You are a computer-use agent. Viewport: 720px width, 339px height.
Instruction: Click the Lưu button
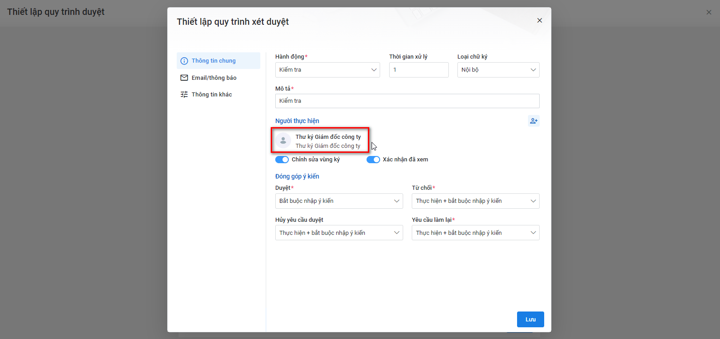click(531, 319)
